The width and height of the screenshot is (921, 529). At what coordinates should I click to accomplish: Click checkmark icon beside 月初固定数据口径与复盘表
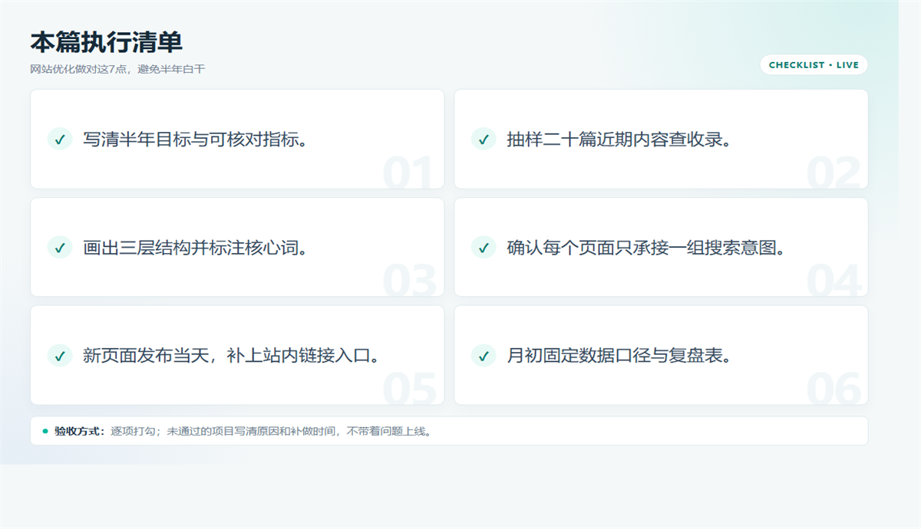tap(484, 355)
